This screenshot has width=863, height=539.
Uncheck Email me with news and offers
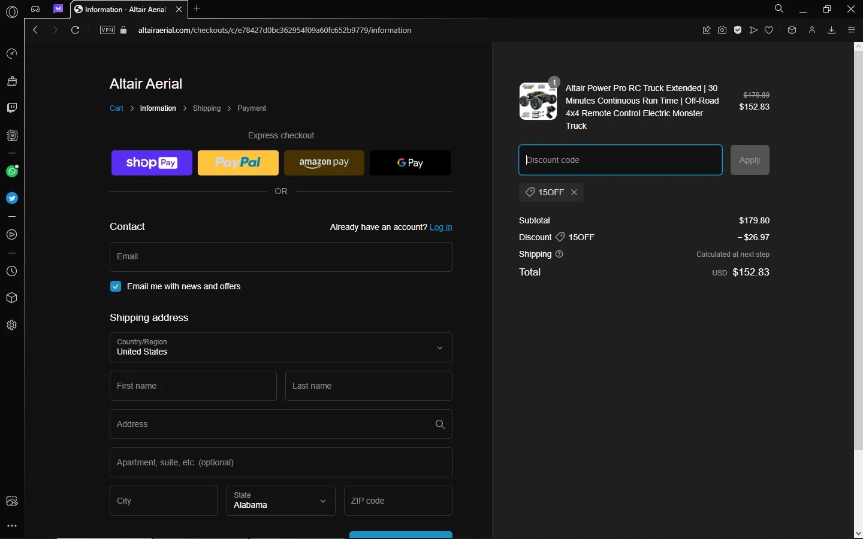pyautogui.click(x=116, y=286)
